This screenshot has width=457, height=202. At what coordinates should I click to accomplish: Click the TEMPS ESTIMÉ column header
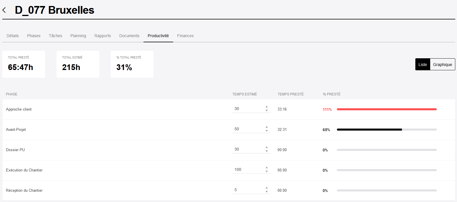tap(244, 94)
